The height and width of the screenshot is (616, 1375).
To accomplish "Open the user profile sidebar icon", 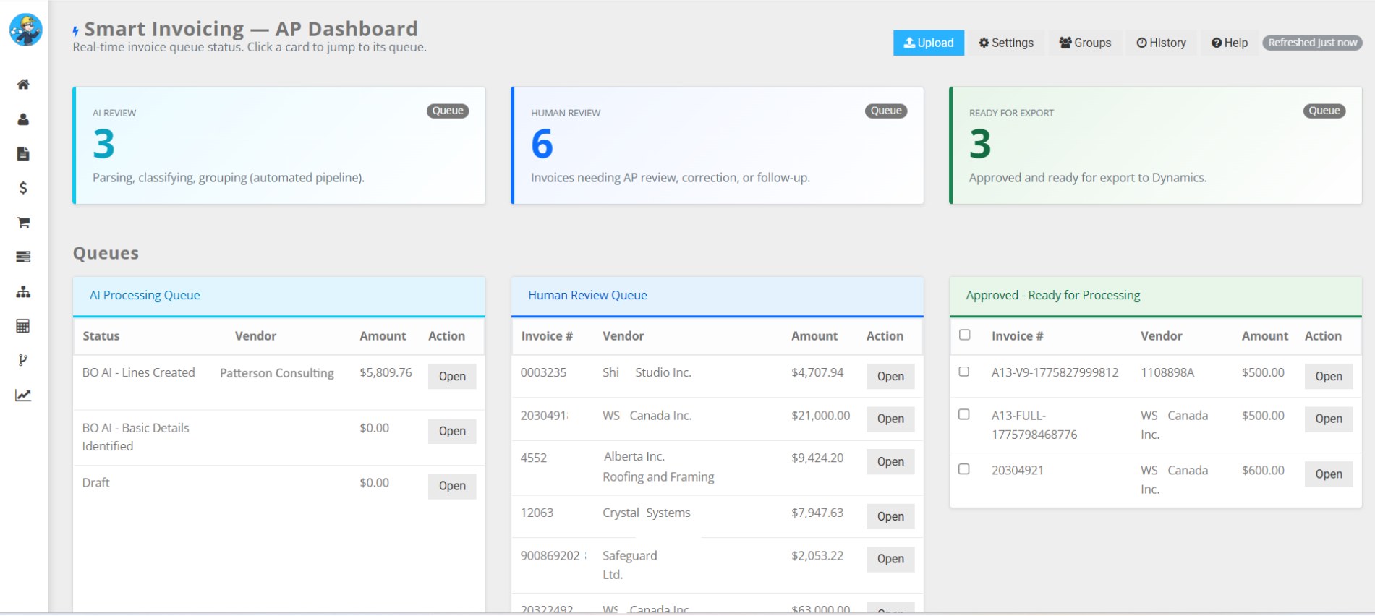I will coord(23,119).
